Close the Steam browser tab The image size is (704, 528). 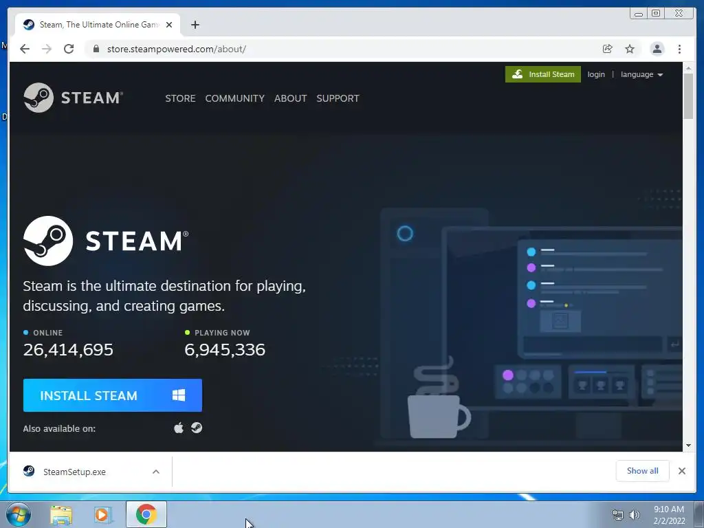[x=169, y=25]
